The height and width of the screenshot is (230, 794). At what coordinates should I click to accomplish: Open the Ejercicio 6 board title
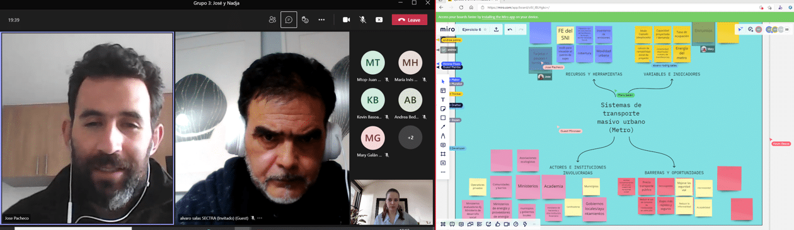click(471, 30)
